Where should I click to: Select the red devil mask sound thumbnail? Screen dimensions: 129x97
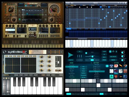pos(116,77)
